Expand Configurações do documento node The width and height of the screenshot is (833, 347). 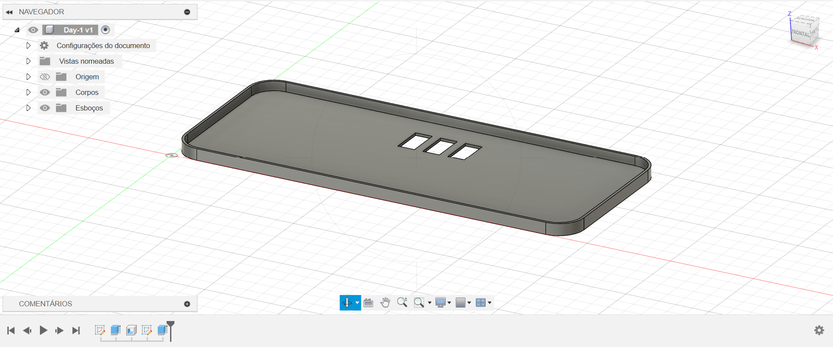(28, 45)
